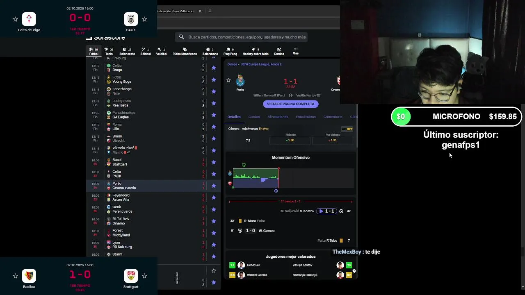Toggle favorite star for Fenerbahçe vs Nice
The image size is (525, 295).
click(214, 91)
